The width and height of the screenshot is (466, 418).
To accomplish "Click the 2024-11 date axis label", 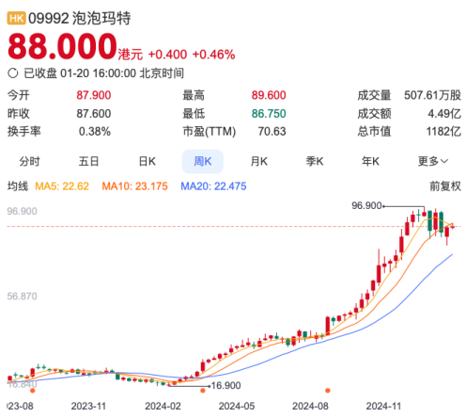I will click(383, 406).
